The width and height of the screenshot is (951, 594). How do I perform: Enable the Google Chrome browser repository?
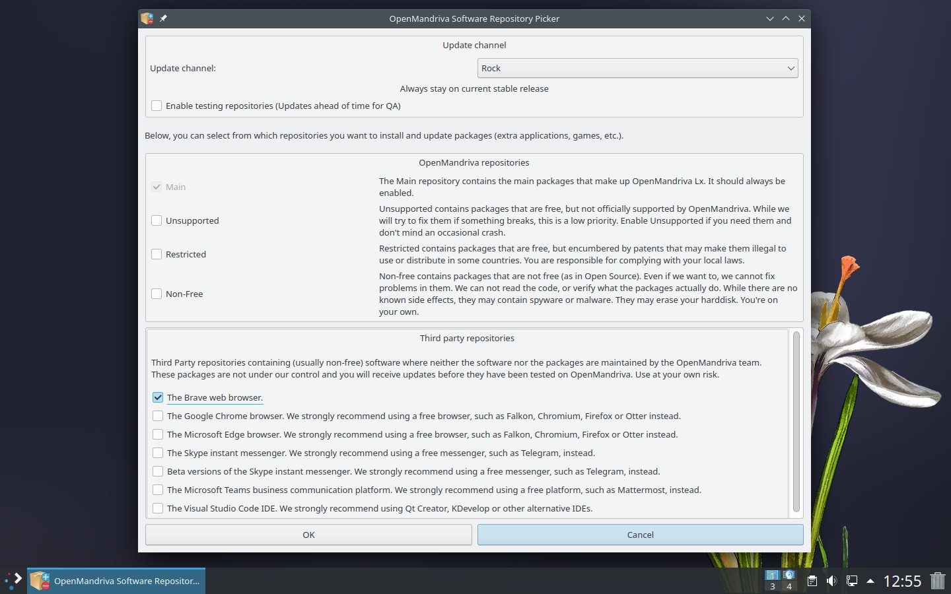click(x=158, y=416)
